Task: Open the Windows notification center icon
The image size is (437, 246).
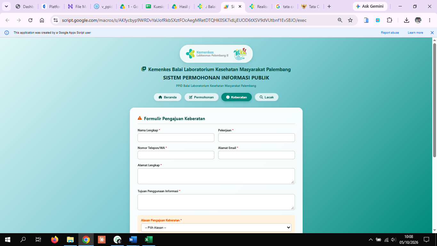Action: (x=426, y=239)
